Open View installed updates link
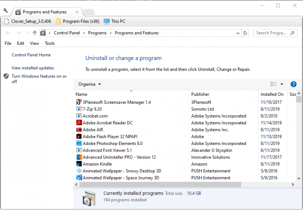Image resolution: width=303 pixels, height=210 pixels. pos(33,68)
